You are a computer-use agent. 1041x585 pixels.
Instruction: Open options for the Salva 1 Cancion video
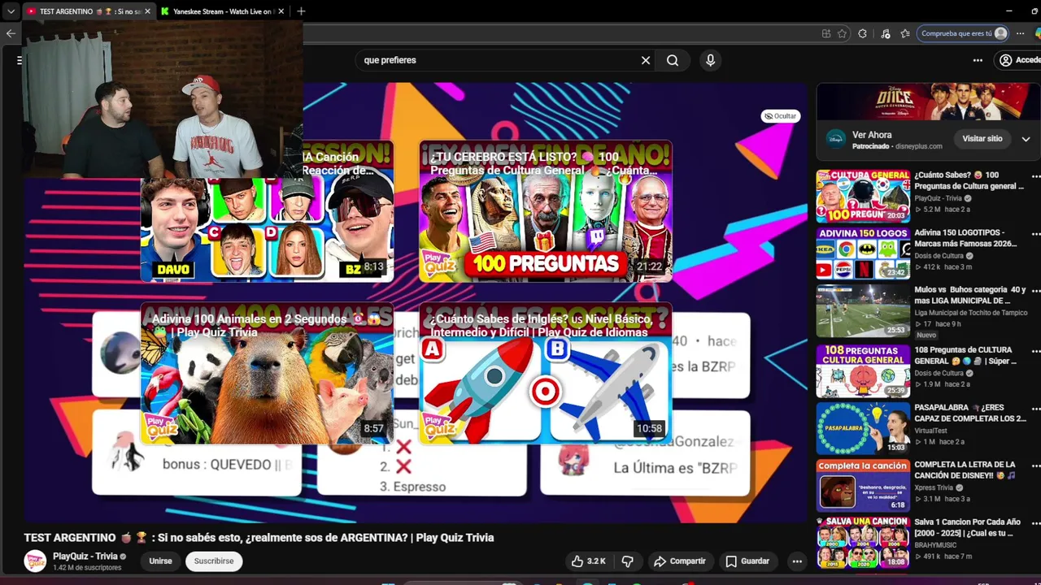click(1035, 523)
